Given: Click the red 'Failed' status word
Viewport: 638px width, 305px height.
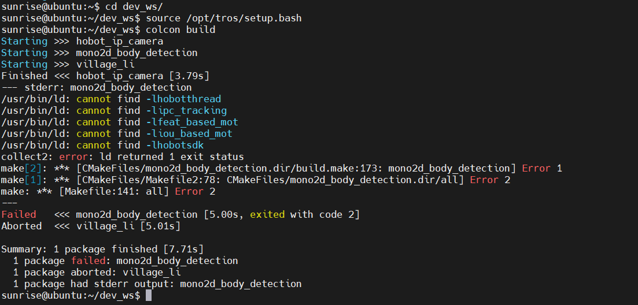Looking at the screenshot, I should tap(19, 214).
